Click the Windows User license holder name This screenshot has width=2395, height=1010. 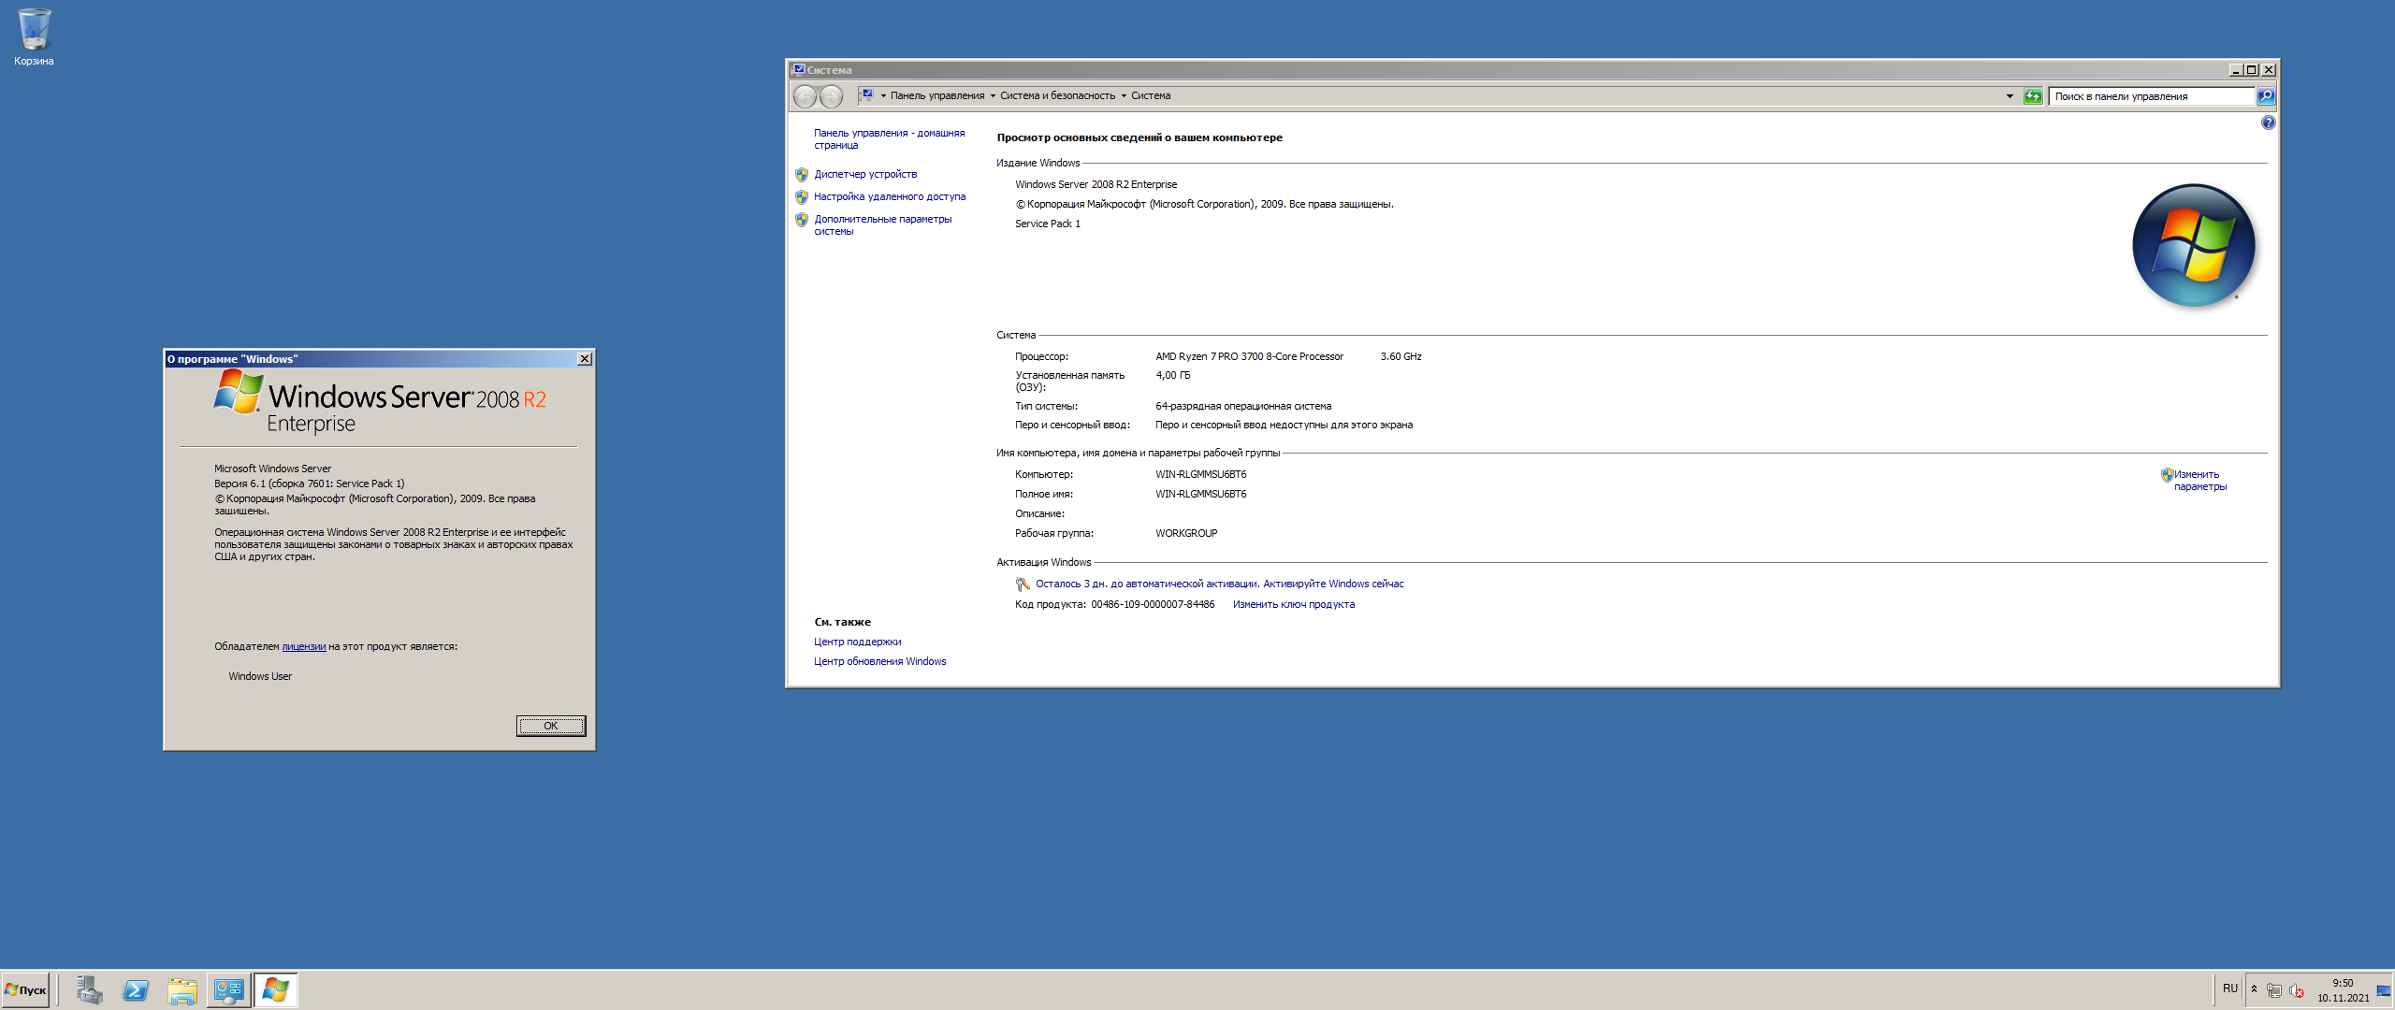point(260,677)
